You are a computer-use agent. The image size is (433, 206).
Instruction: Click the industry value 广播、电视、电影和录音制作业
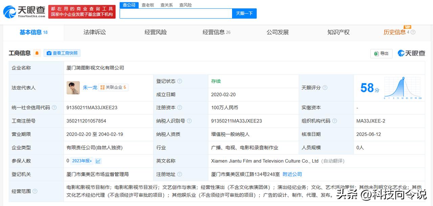click(x=245, y=148)
